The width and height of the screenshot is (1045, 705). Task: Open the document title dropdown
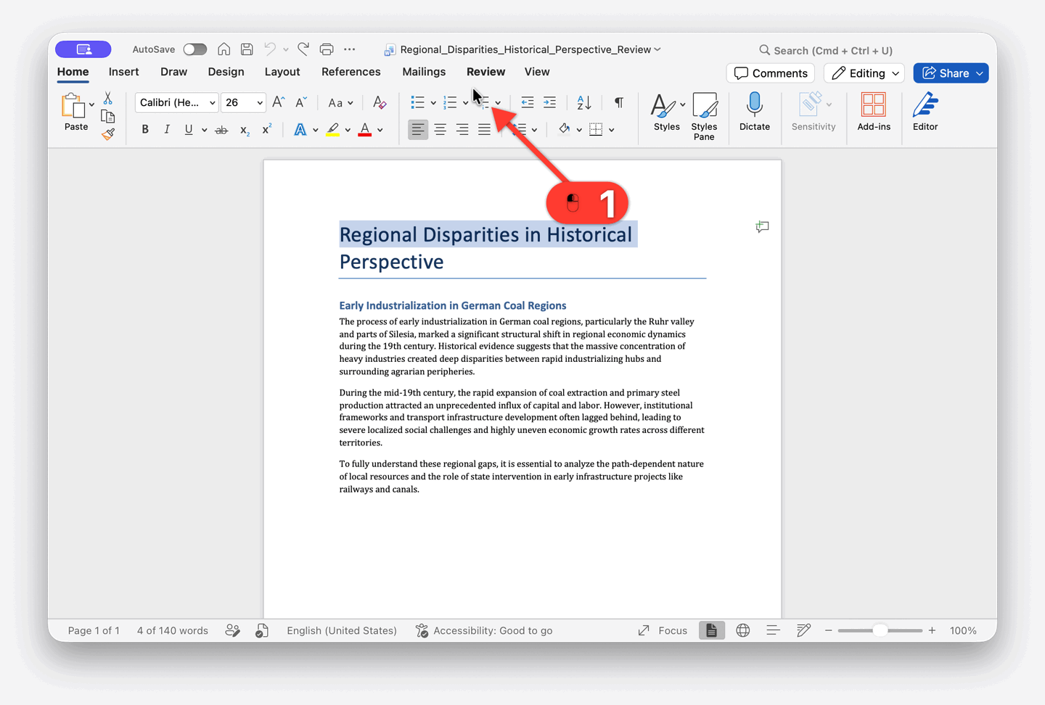click(657, 49)
